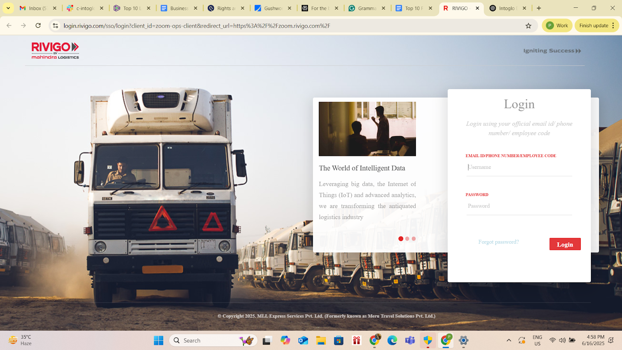Click the Forgot password link
The image size is (622, 350).
(498, 242)
